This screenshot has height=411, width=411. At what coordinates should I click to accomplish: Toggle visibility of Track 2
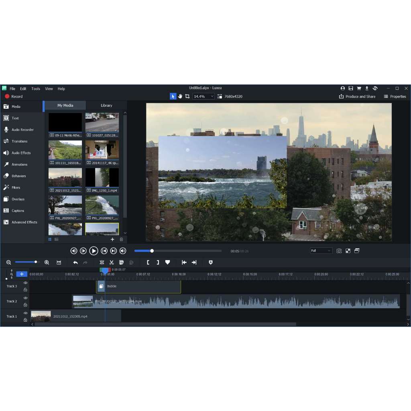click(25, 298)
